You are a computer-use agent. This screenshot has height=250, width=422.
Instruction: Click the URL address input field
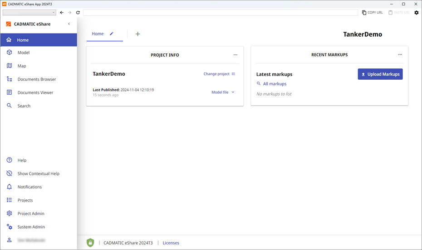220,13
